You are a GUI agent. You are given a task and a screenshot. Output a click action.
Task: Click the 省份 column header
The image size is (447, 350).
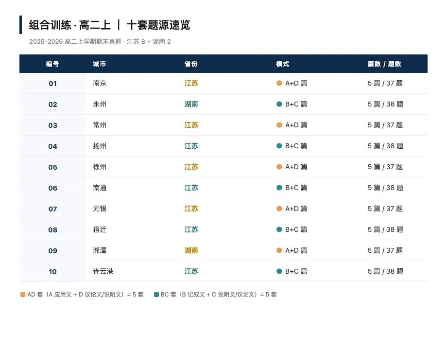(191, 64)
